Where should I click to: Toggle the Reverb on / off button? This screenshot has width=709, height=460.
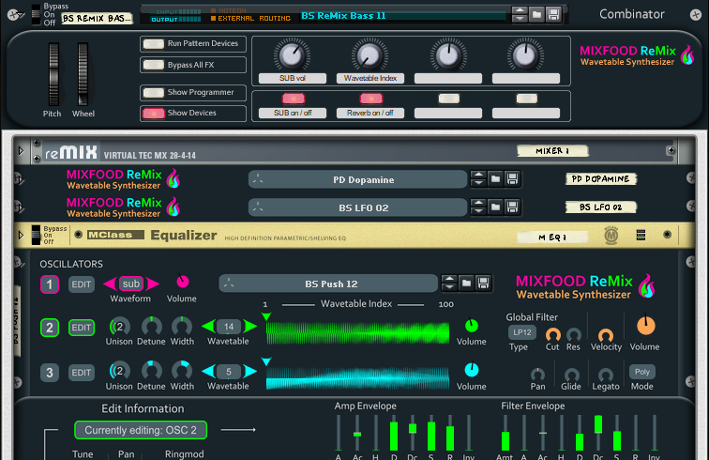click(x=370, y=99)
